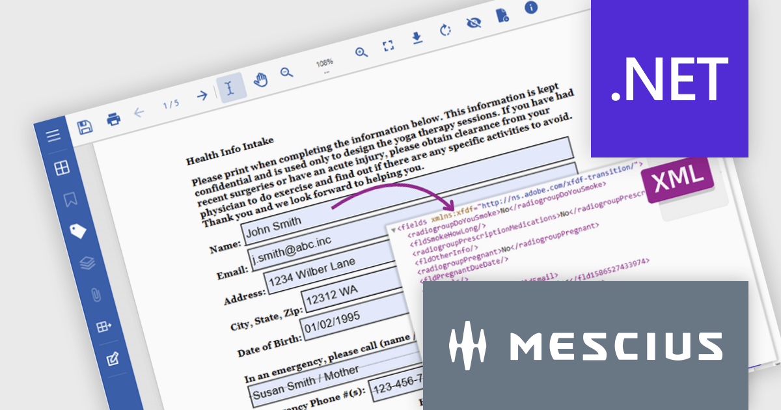Open the page thumbnails panel

click(62, 167)
